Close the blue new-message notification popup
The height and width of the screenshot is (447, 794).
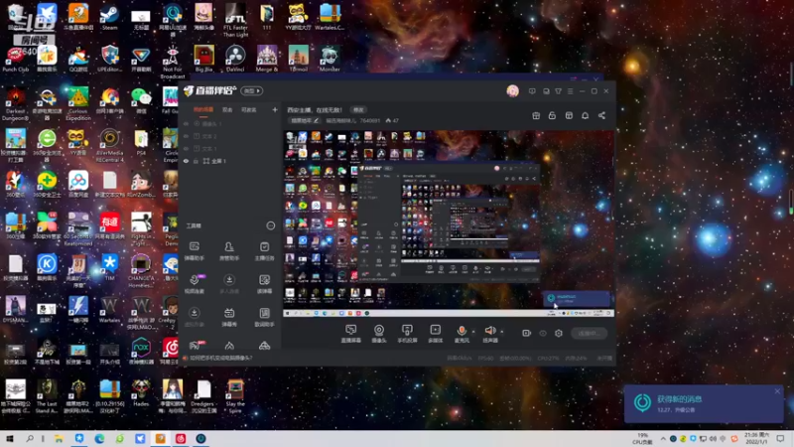click(x=777, y=391)
